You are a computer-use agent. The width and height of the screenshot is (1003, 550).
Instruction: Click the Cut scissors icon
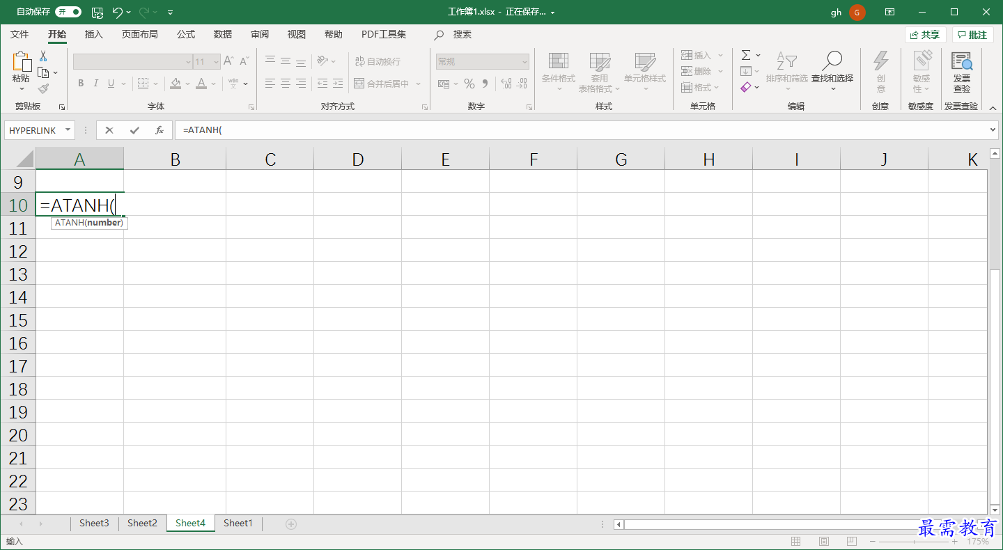43,56
